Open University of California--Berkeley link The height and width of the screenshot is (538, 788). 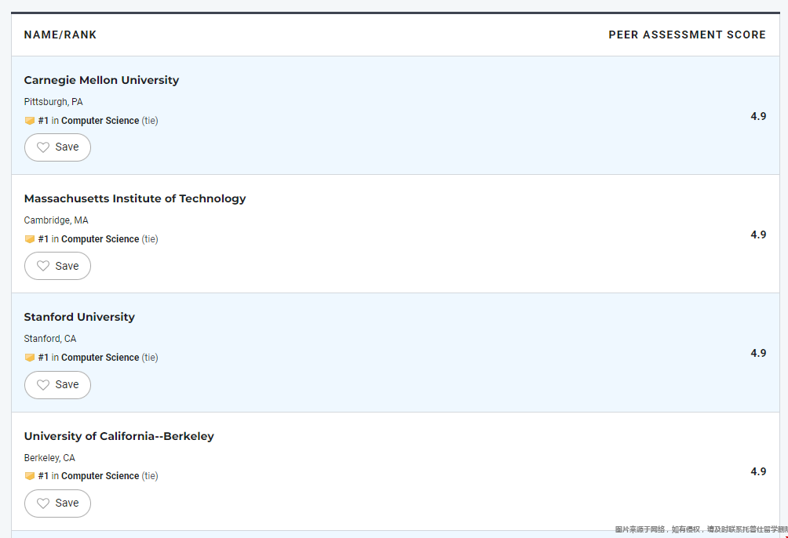(x=119, y=436)
